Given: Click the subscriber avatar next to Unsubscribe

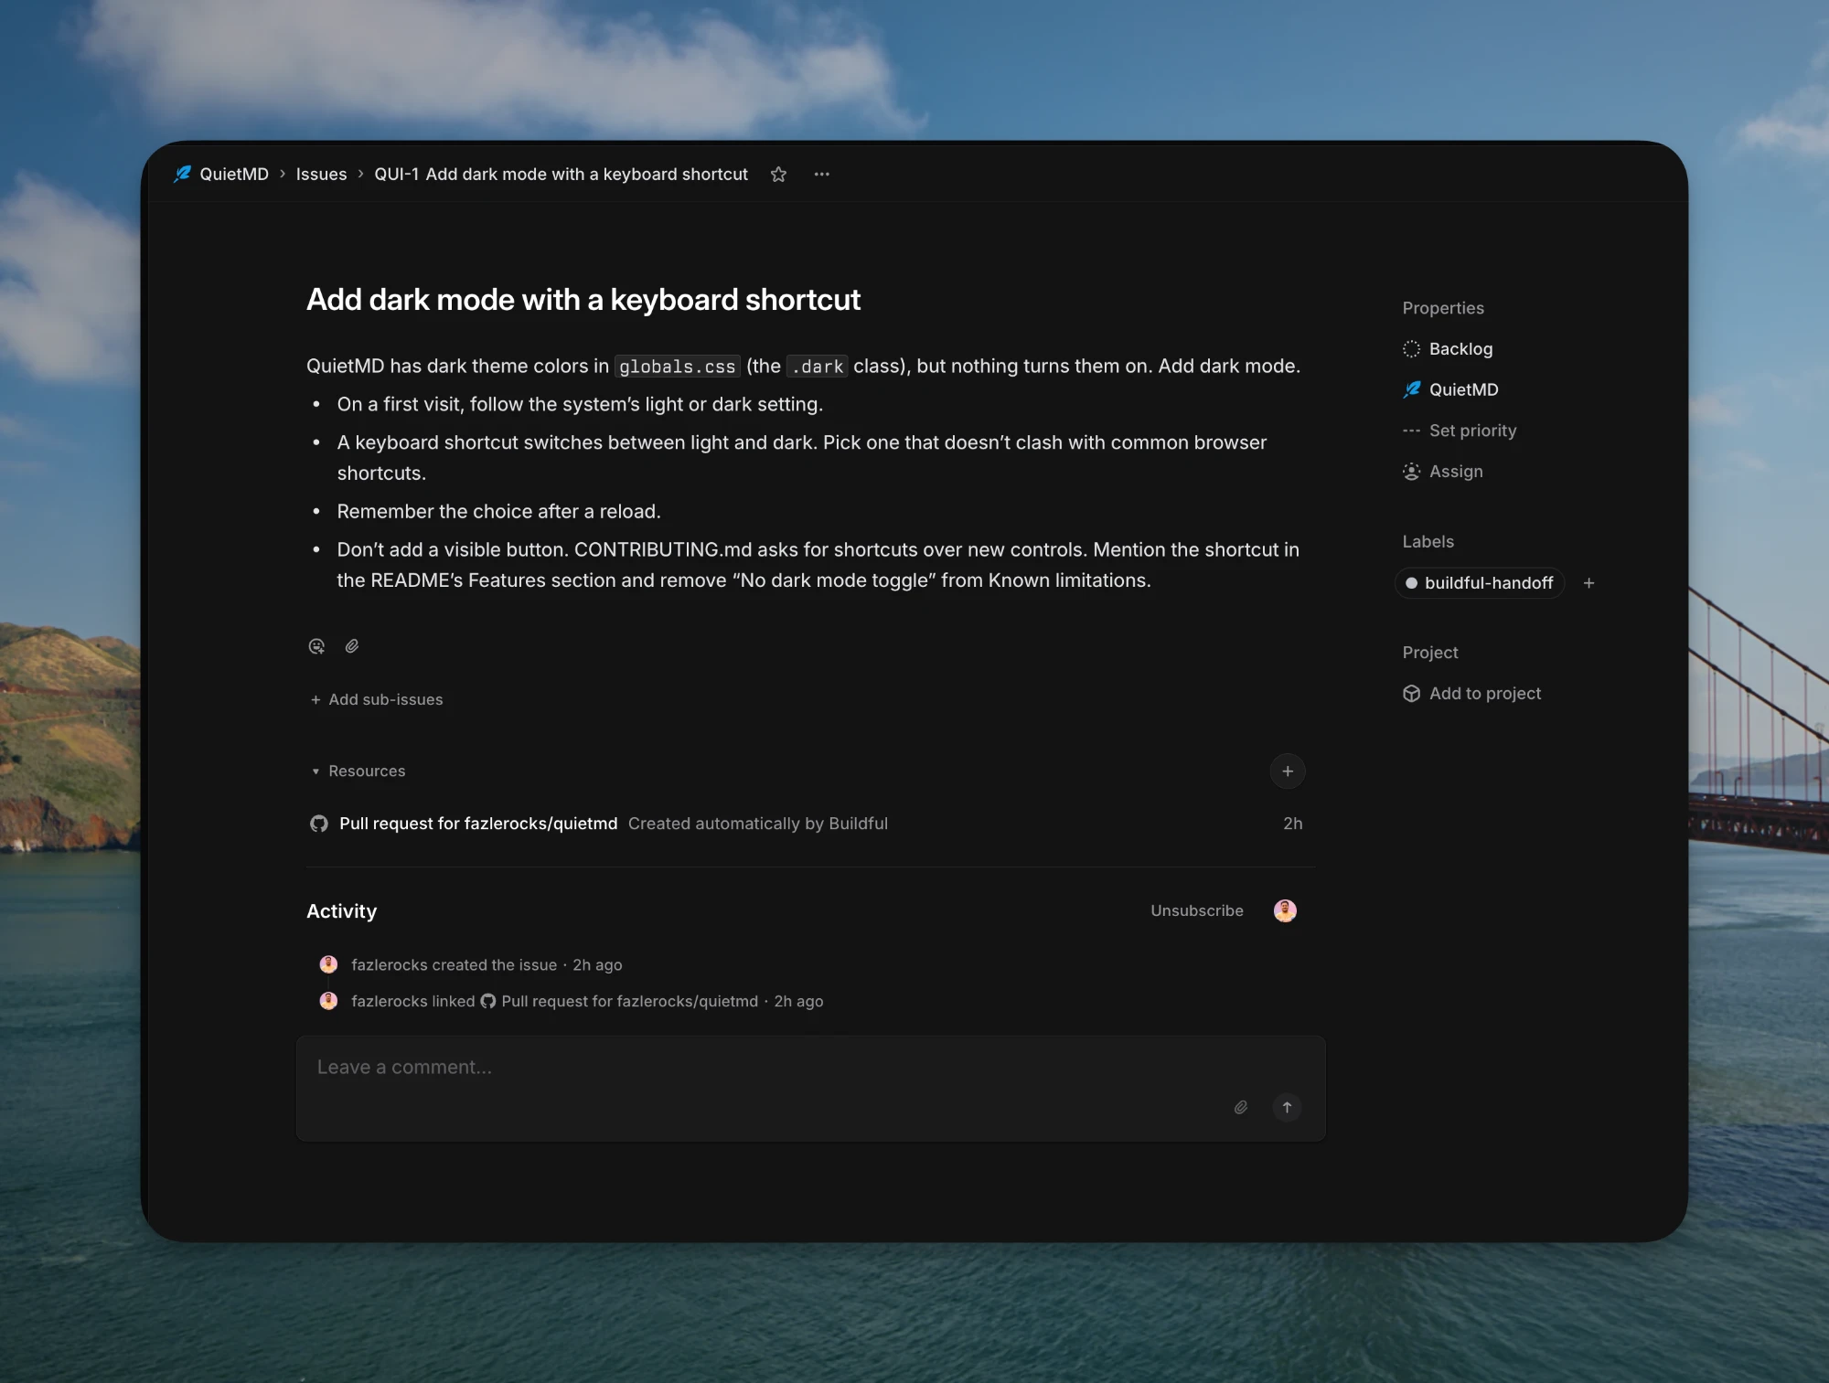Looking at the screenshot, I should 1285,910.
